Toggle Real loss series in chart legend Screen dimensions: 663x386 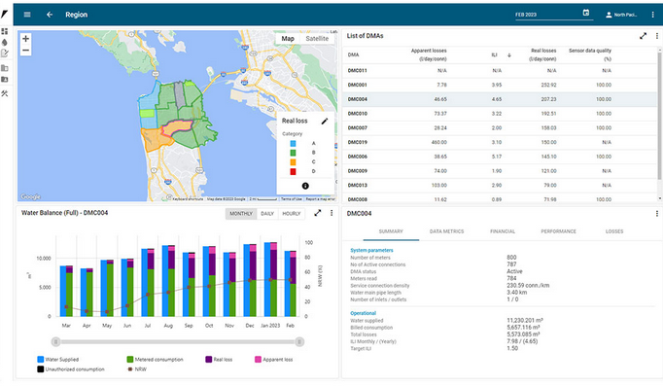(219, 360)
